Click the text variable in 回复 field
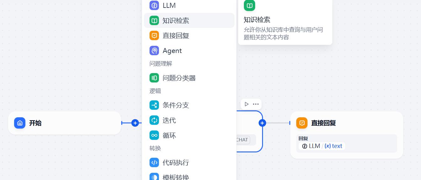Screen dimensions: 421x180 pyautogui.click(x=337, y=146)
